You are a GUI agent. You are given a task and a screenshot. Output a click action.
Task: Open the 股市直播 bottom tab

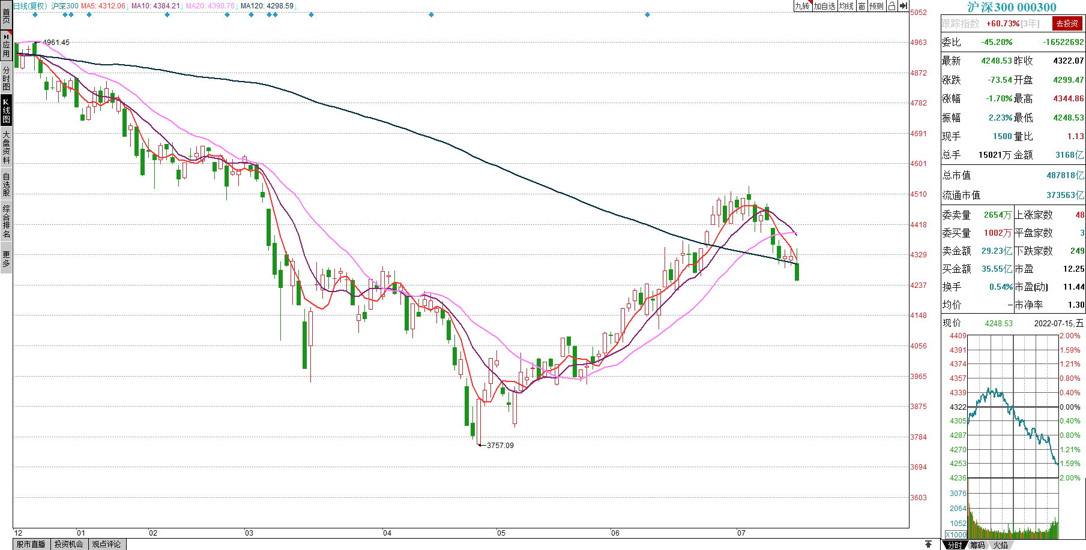31,544
